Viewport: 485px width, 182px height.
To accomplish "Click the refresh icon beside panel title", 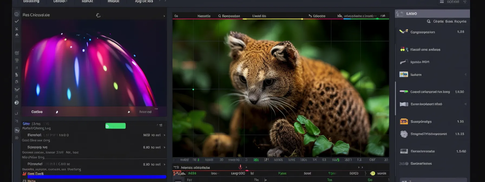I will click(x=98, y=15).
